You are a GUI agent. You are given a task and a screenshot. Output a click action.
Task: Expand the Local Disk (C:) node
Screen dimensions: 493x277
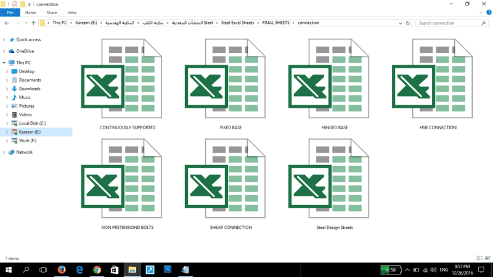pyautogui.click(x=7, y=124)
